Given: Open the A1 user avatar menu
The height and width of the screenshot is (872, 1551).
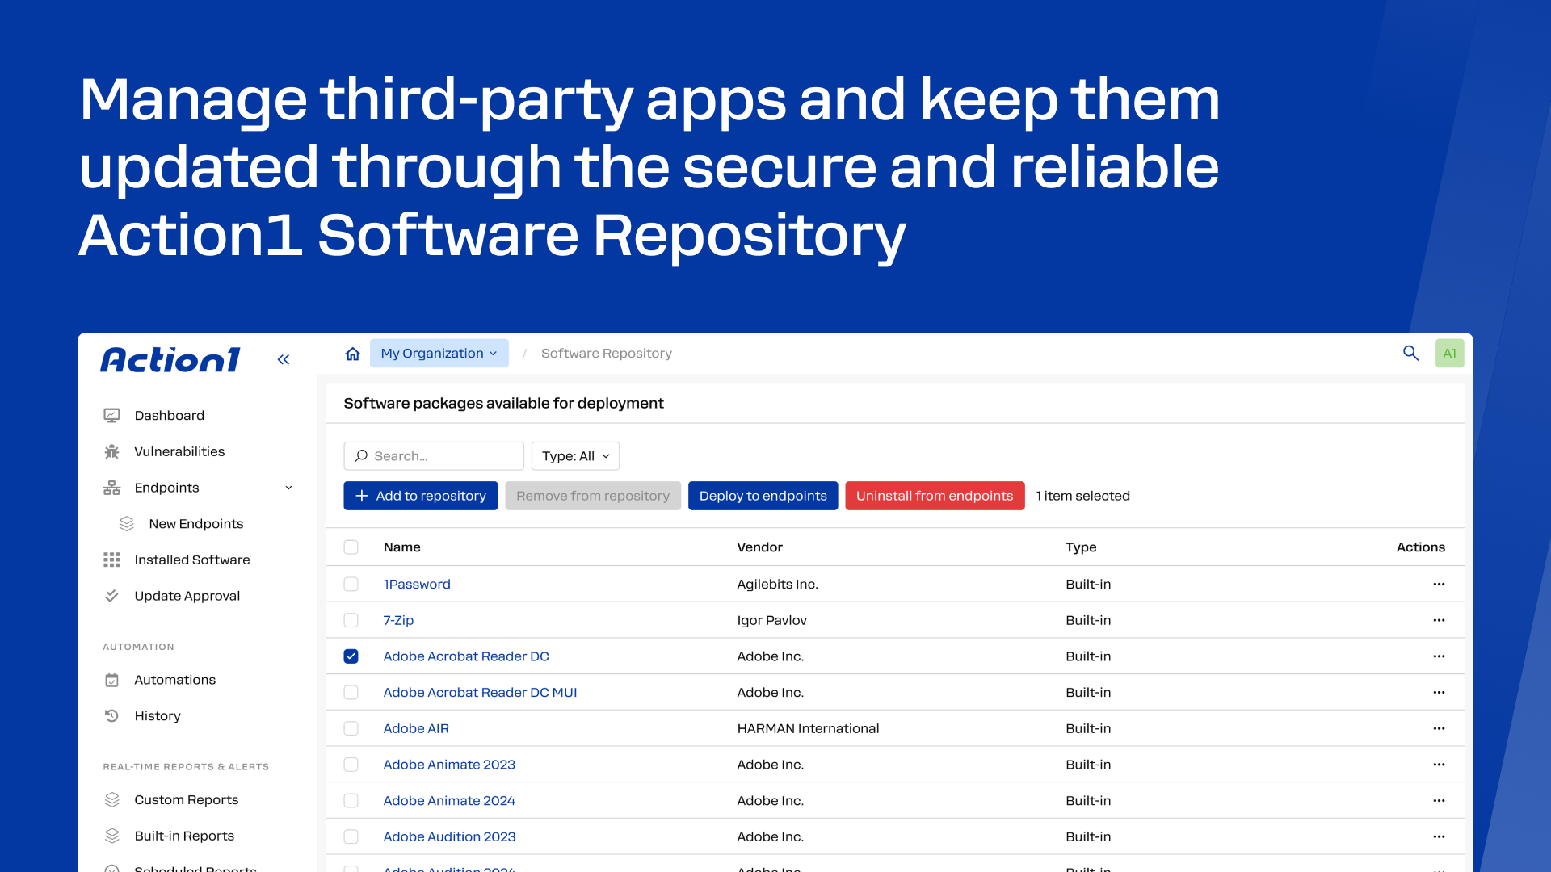Looking at the screenshot, I should (1449, 353).
